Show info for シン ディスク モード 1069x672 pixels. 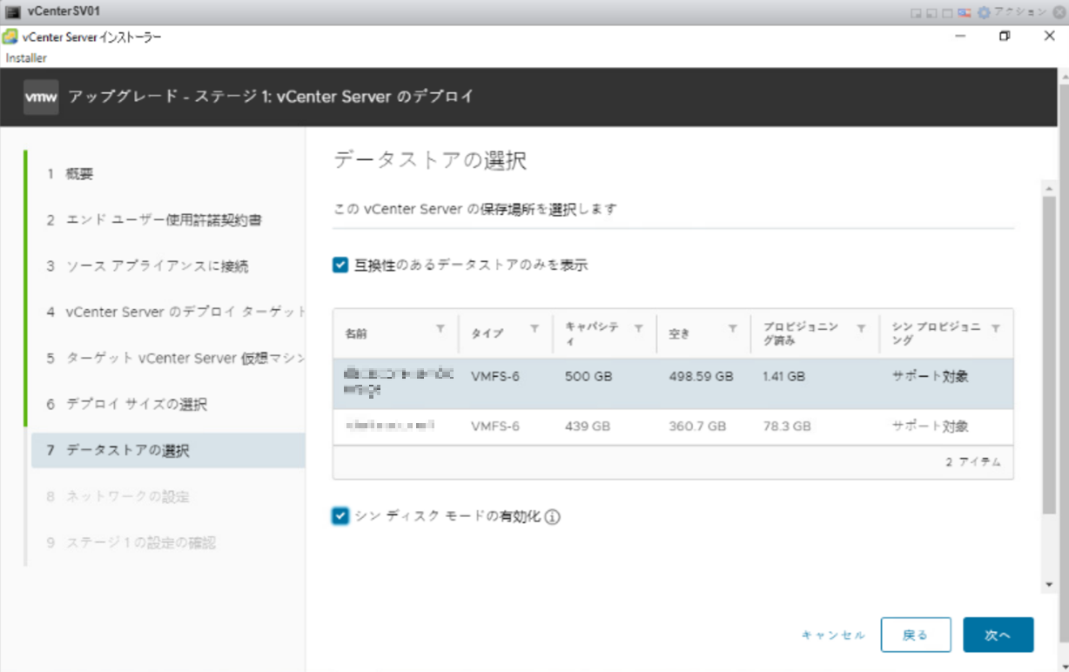click(553, 517)
